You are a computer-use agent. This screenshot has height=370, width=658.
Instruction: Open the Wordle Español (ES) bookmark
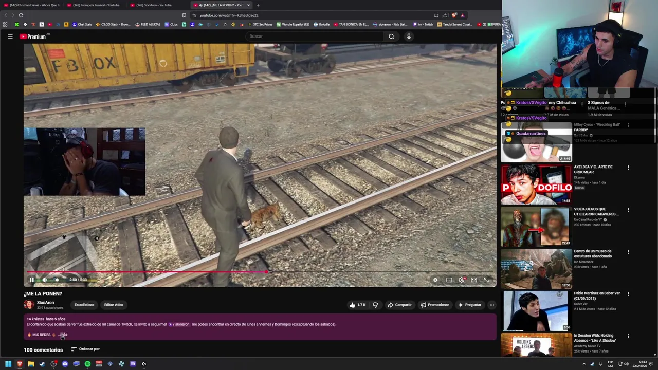click(293, 24)
